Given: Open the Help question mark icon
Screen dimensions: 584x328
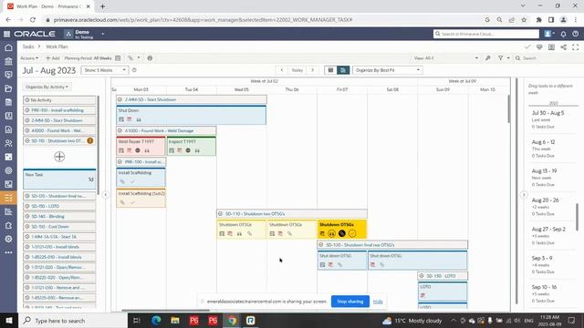Looking at the screenshot, I should pos(576,34).
